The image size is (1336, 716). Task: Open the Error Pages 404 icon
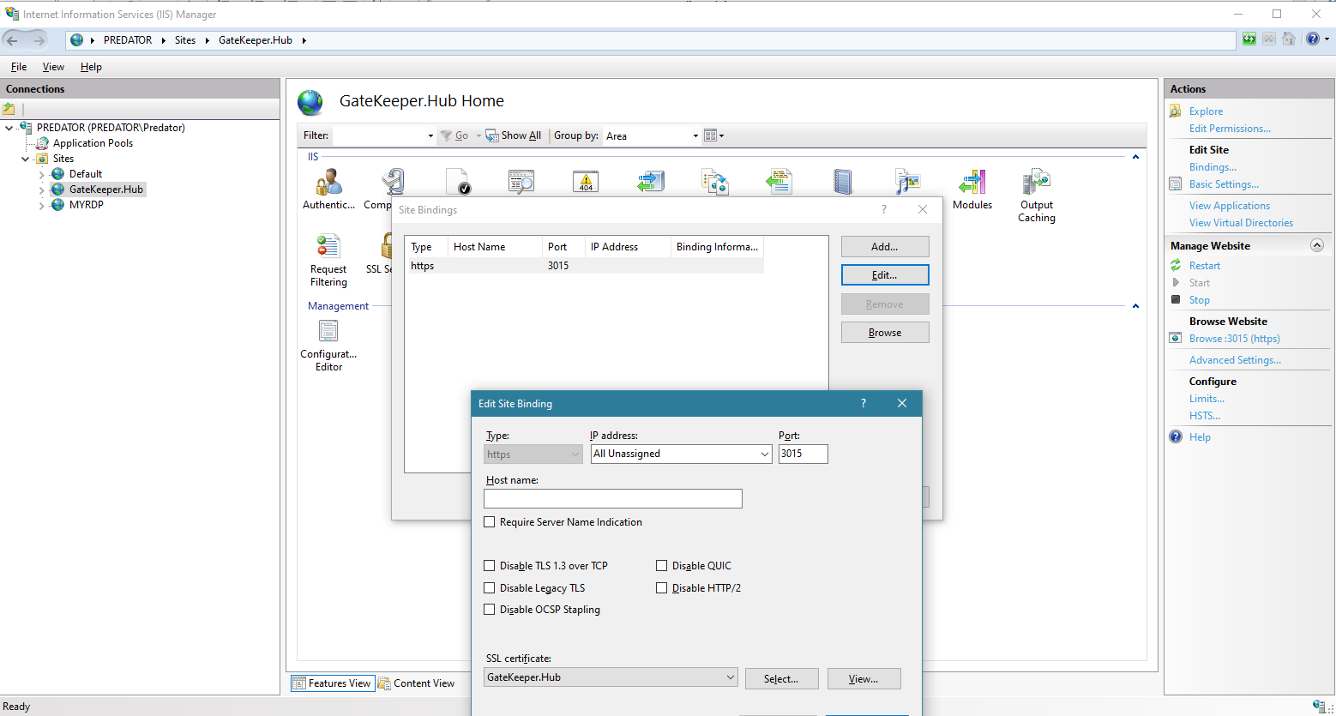point(586,182)
